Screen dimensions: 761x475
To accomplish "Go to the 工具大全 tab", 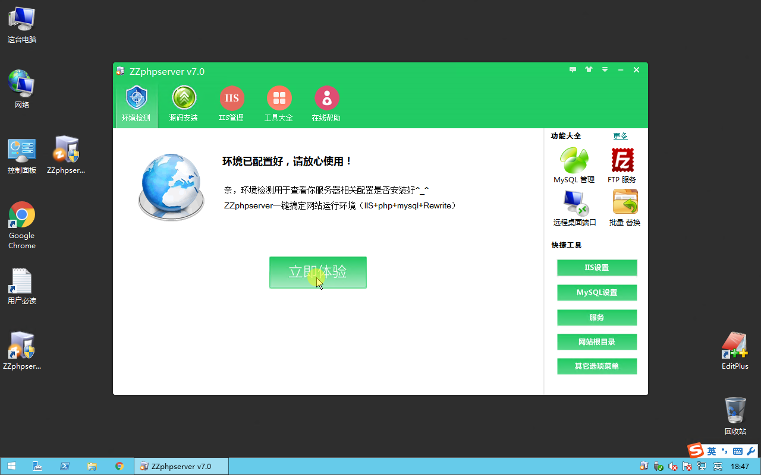I will coord(279,104).
